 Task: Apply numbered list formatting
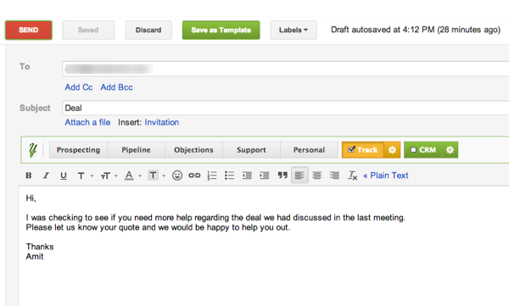[x=212, y=175]
